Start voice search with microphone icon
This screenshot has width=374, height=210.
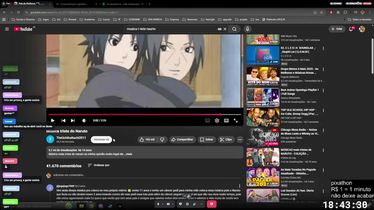click(x=247, y=29)
